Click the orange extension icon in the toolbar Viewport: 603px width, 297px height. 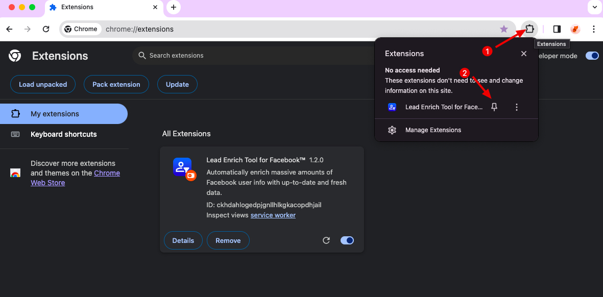575,29
